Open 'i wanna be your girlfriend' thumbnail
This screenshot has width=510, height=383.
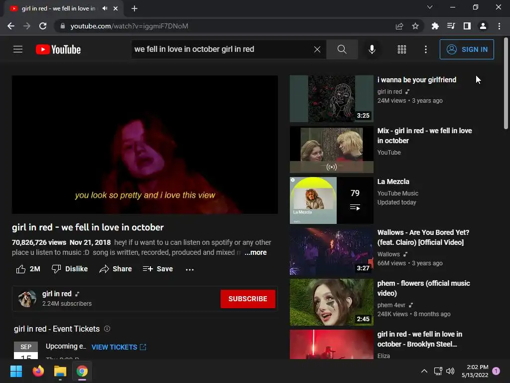(331, 99)
